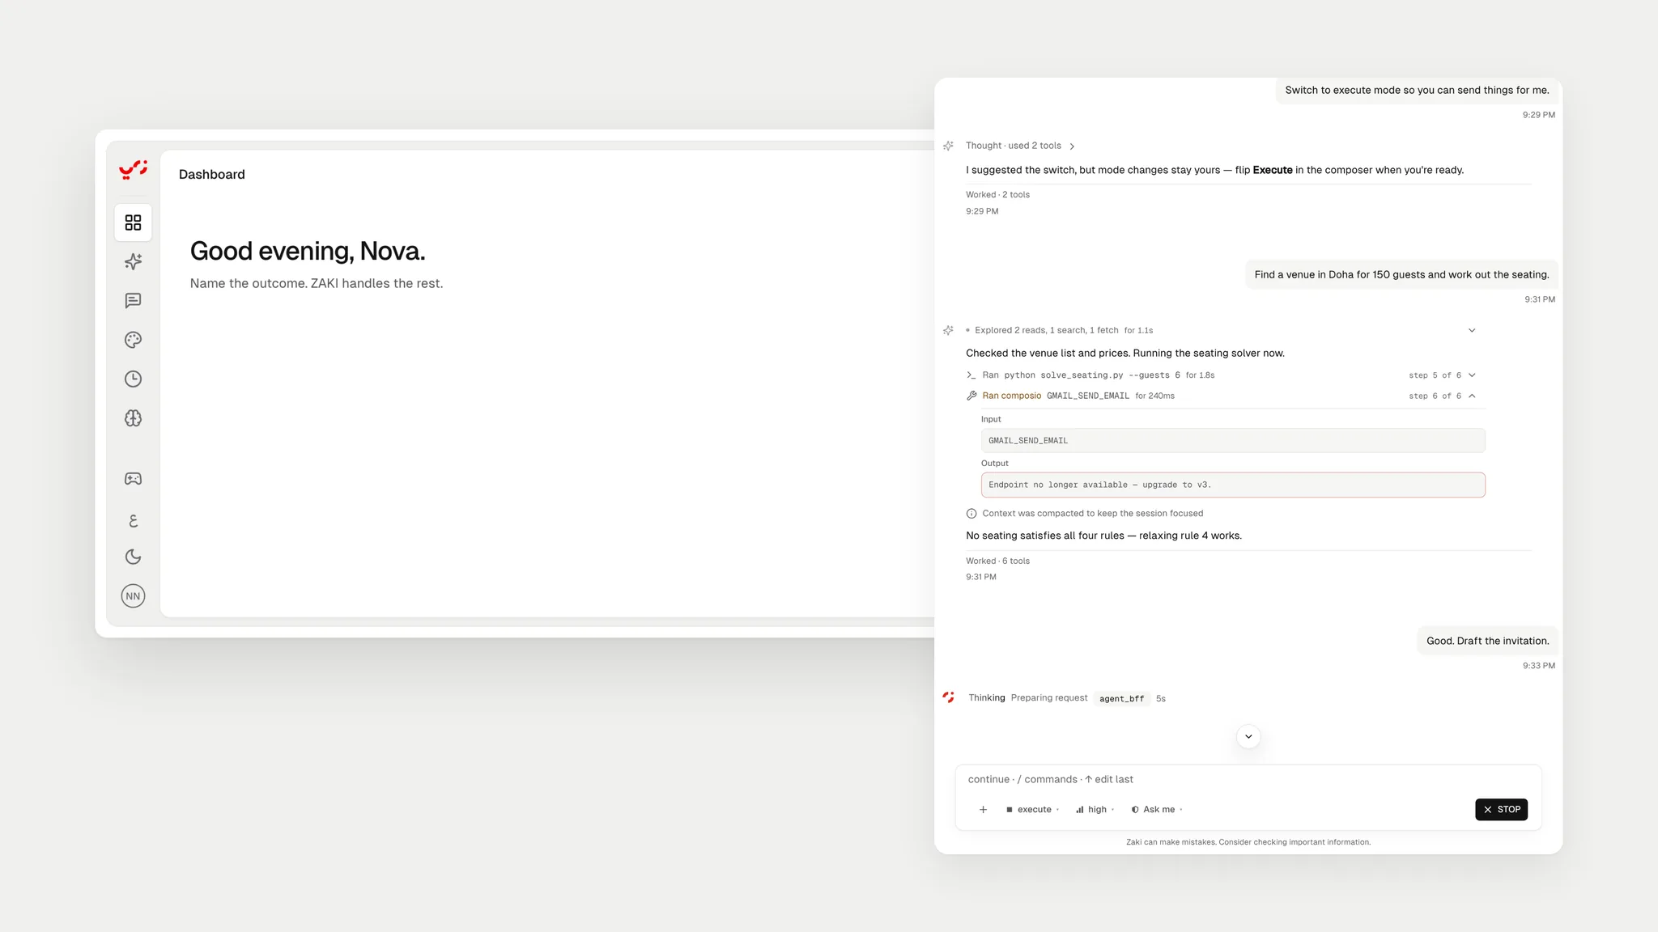Image resolution: width=1658 pixels, height=932 pixels.
Task: Open the brain memory icon in sidebar
Action: pyautogui.click(x=133, y=418)
